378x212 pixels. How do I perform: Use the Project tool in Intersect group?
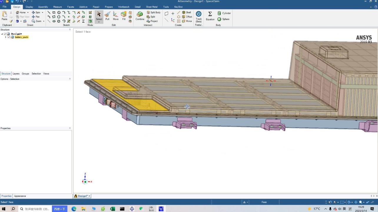152,21
